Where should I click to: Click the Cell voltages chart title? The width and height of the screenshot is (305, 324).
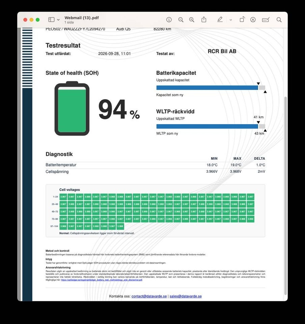[70, 190]
